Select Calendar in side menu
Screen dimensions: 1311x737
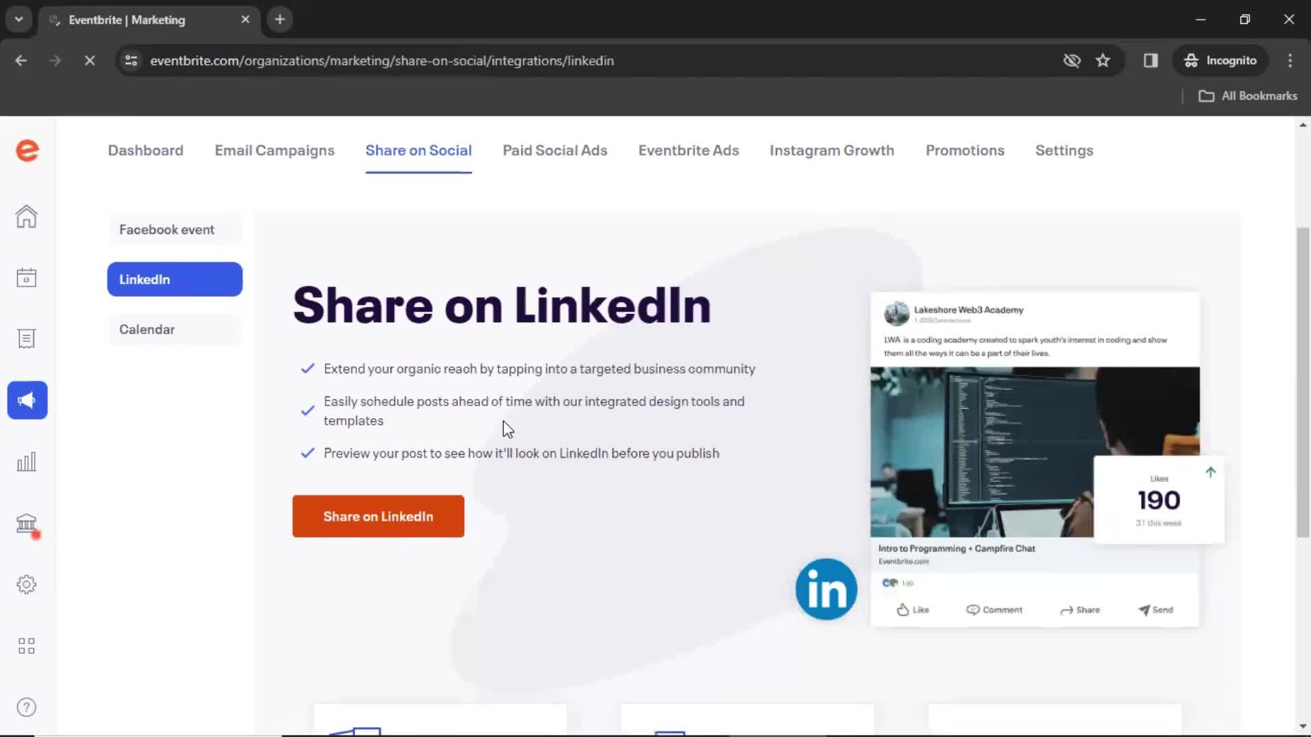175,329
